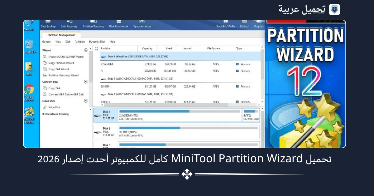Open the Dynamic Disk menu
This screenshot has height=196, width=374.
[97, 42]
